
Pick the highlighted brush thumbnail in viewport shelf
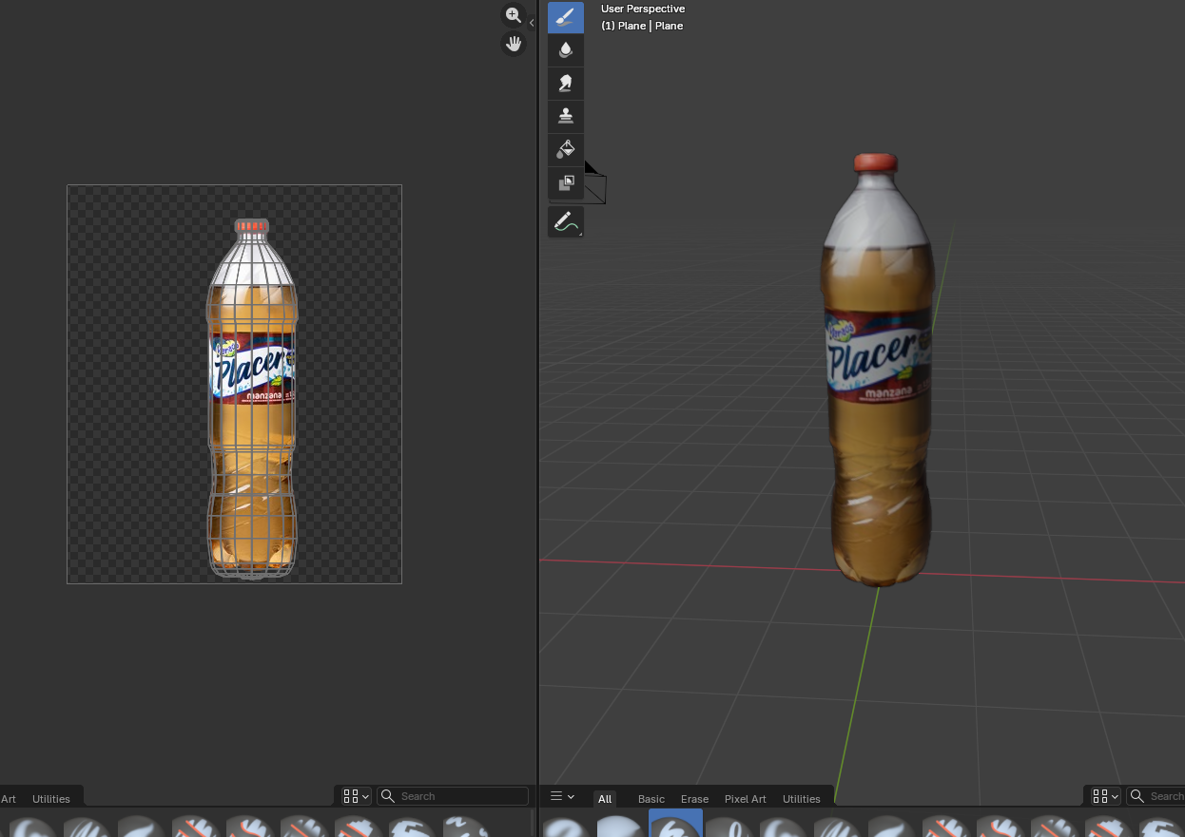(676, 823)
